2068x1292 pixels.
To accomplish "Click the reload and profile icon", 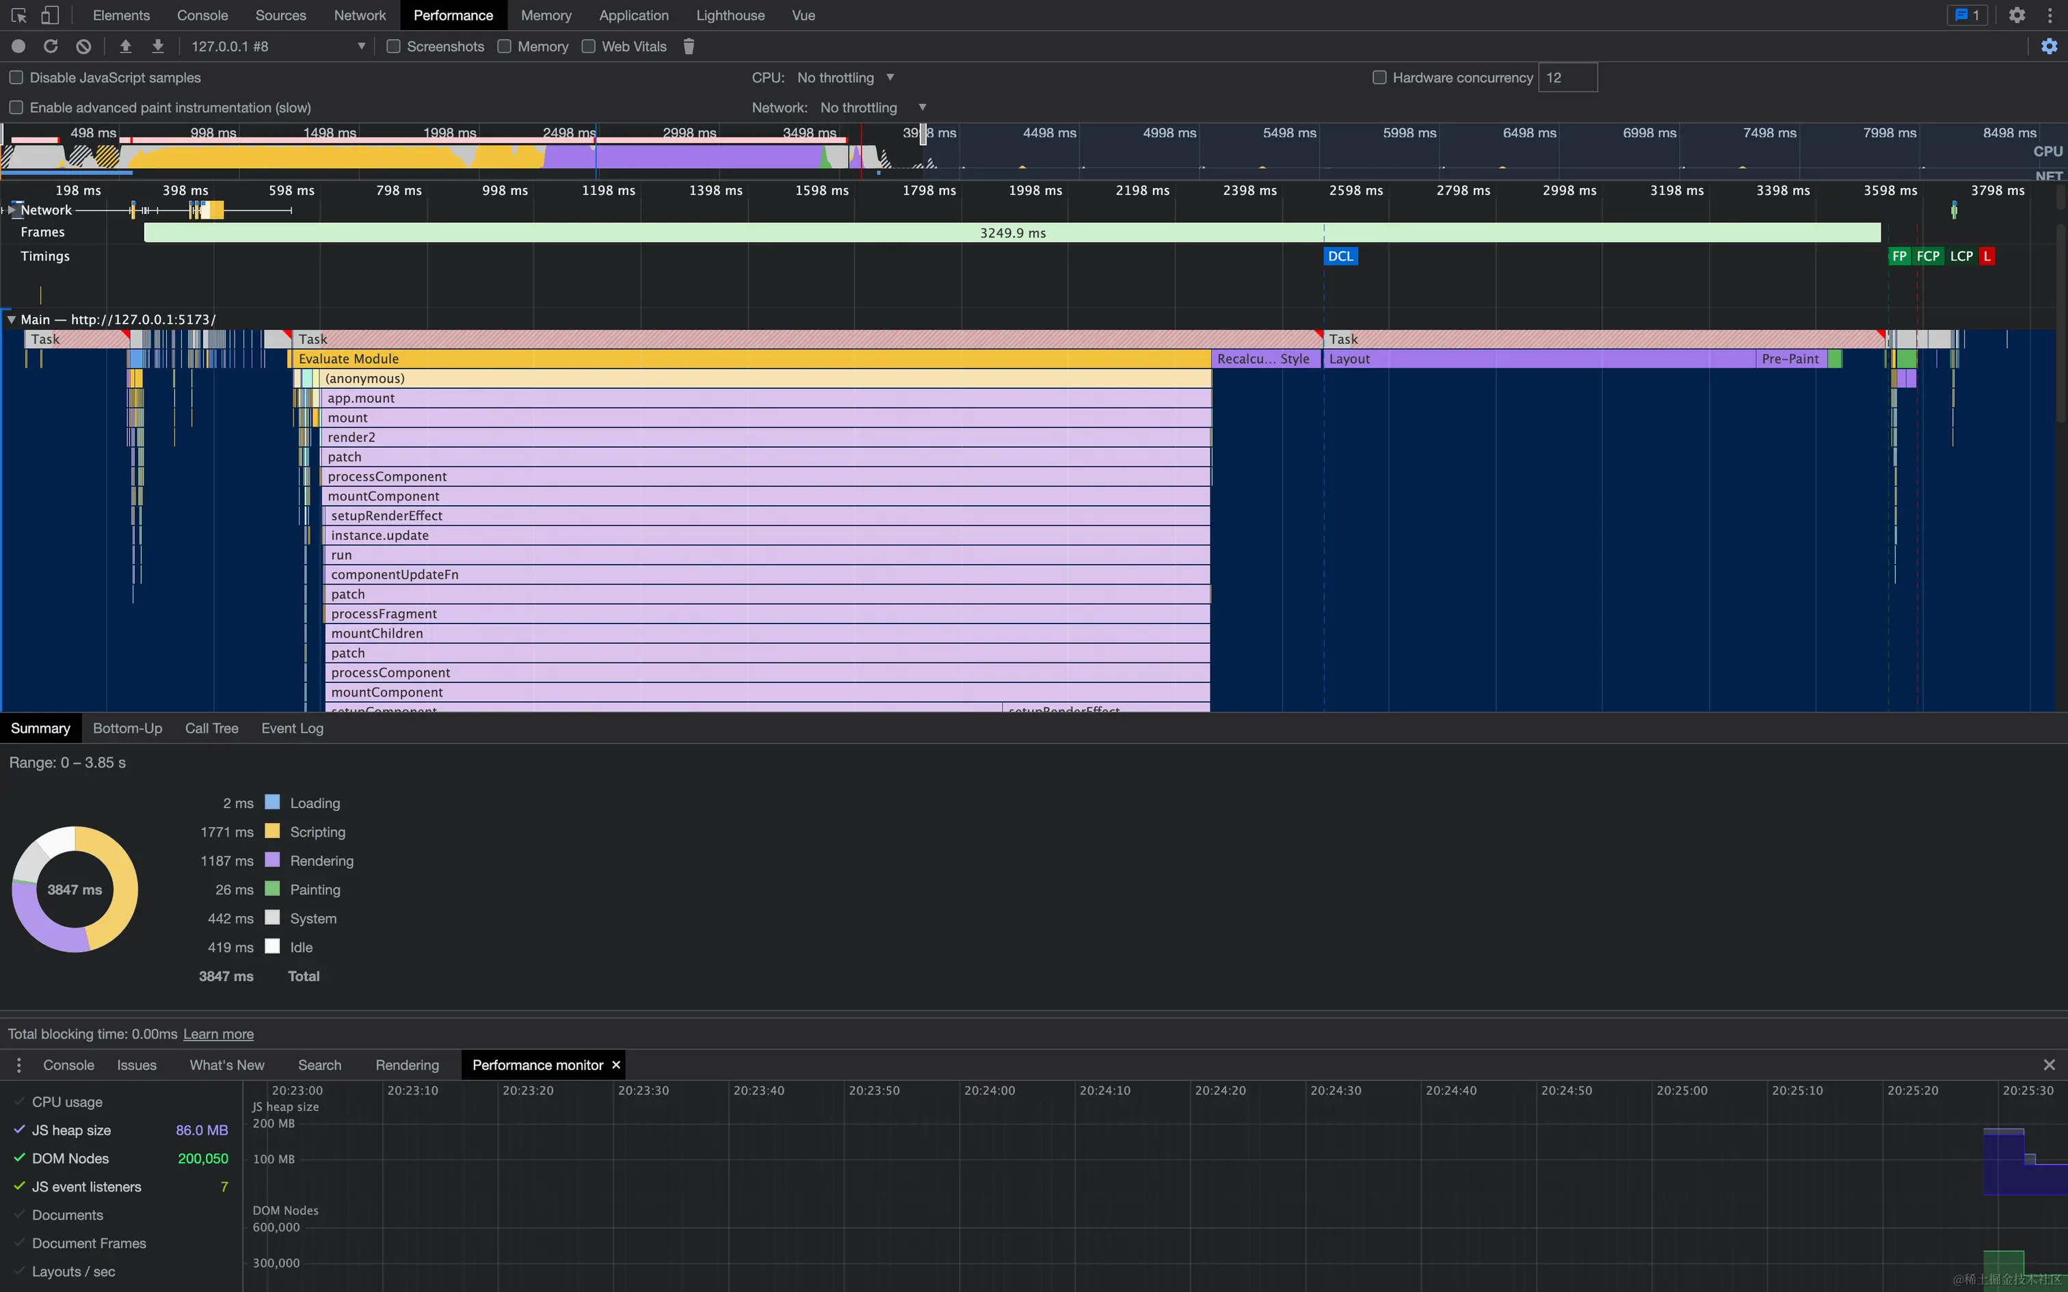I will coord(51,46).
